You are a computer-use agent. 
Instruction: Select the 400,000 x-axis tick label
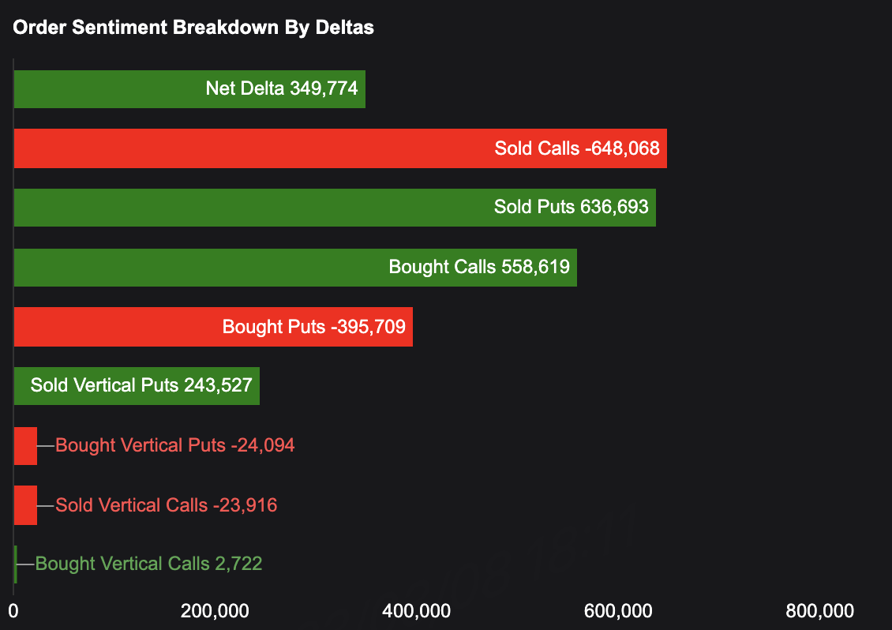(x=417, y=611)
